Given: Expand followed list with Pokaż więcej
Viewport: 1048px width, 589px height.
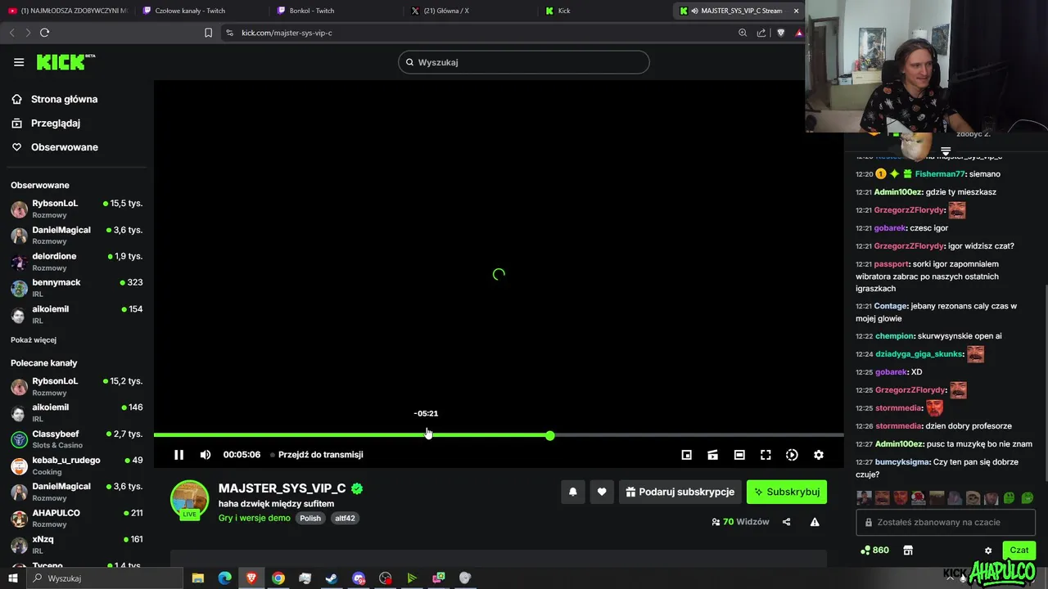Looking at the screenshot, I should click(34, 339).
